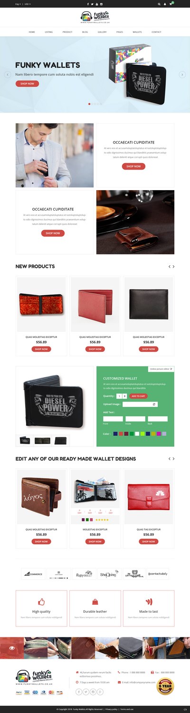Pick the red wallet color swatch
The image size is (190, 713).
[x=121, y=434]
